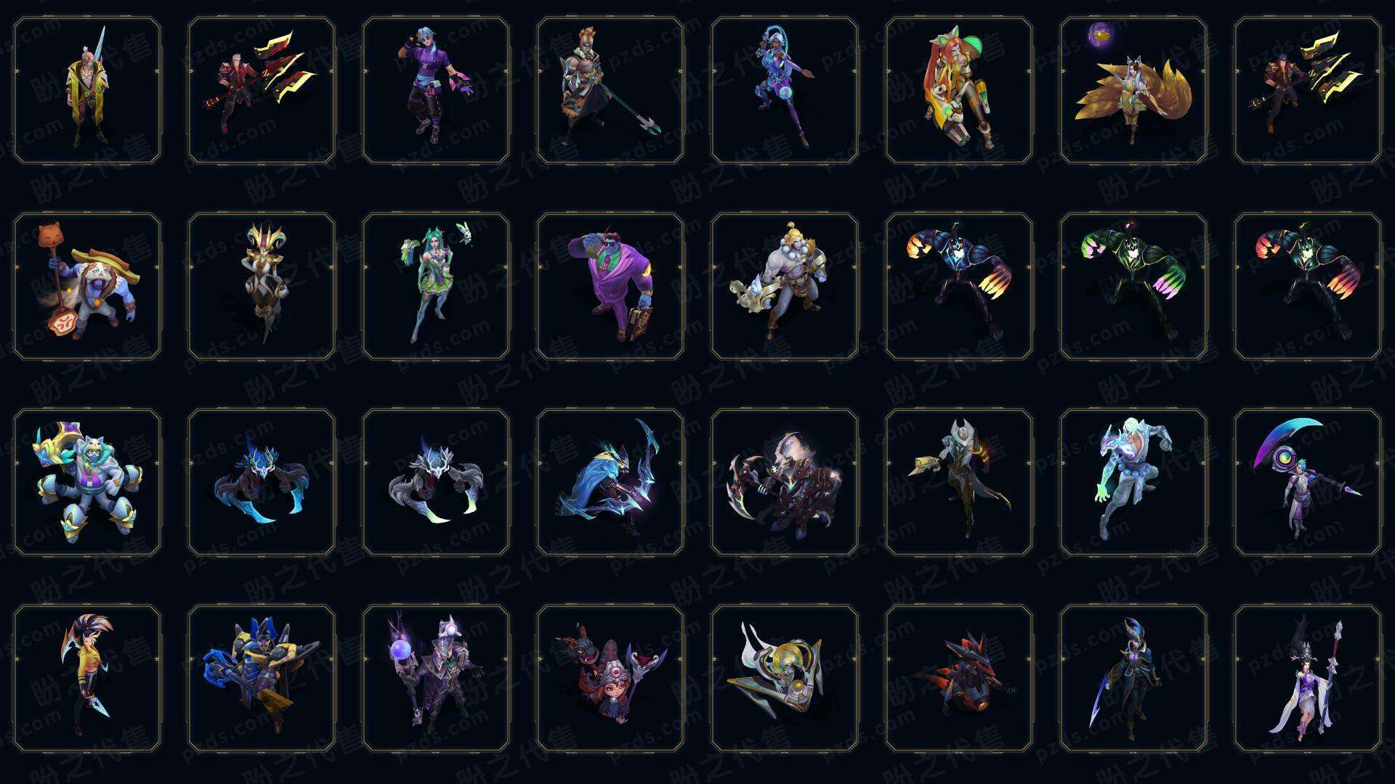Choose the white gold floating orb construct
Viewport: 1395px width, 784px height.
pyautogui.click(x=785, y=678)
